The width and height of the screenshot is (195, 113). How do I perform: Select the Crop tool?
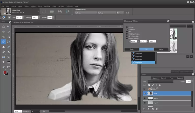(x=4, y=37)
